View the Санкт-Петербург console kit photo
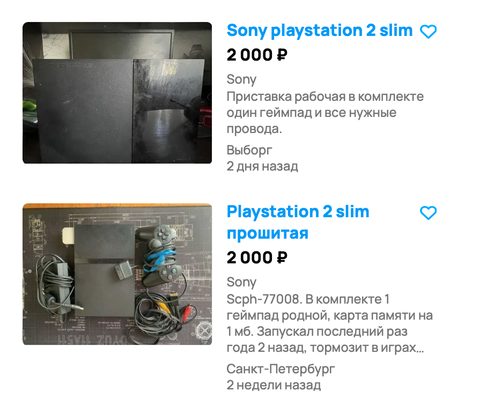The image size is (487, 413). point(117,274)
